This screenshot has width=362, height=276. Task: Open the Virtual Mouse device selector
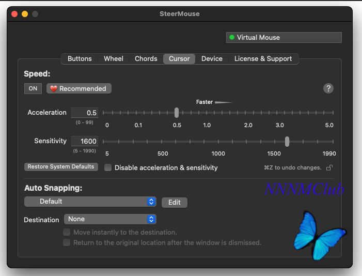pyautogui.click(x=284, y=37)
